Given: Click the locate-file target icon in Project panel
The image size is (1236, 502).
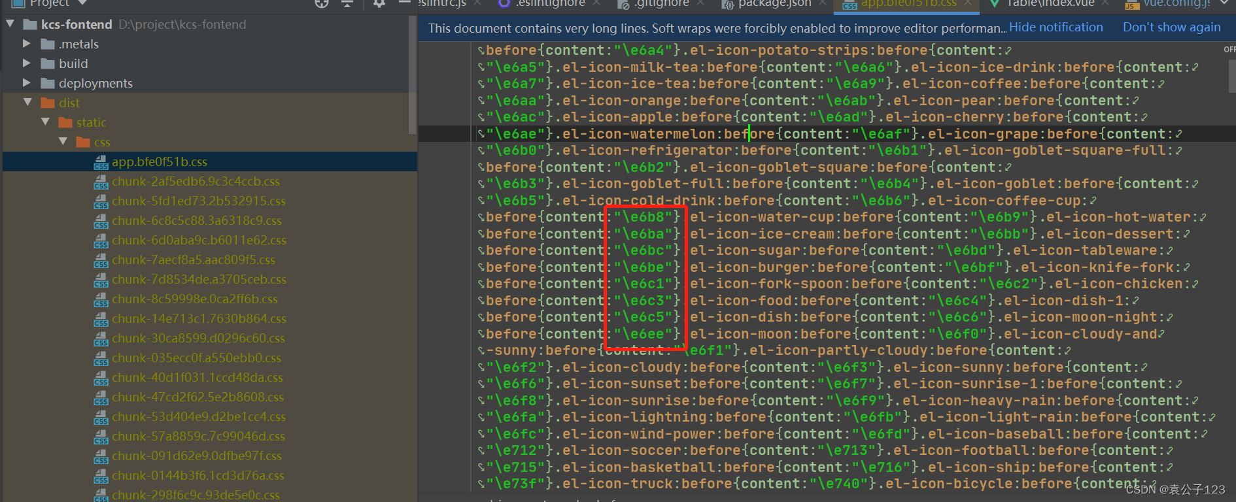Looking at the screenshot, I should 322,3.
